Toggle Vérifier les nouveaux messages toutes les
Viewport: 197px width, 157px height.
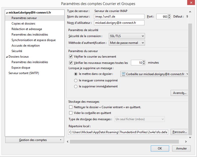[71, 63]
